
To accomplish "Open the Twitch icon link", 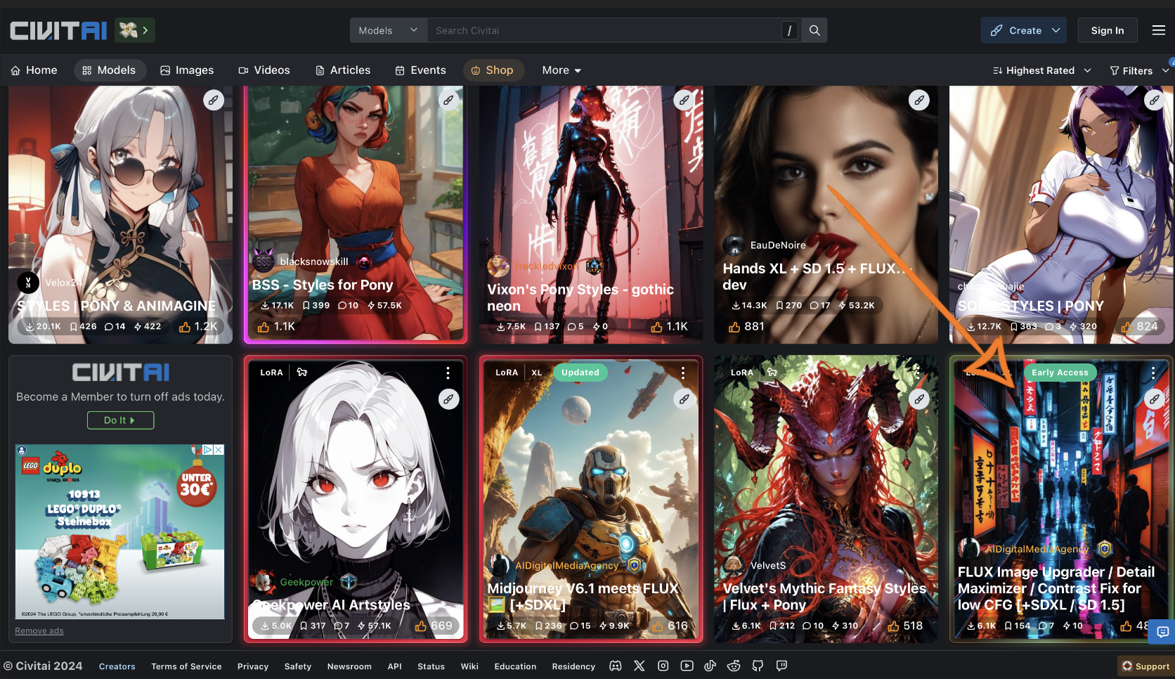I will [781, 666].
